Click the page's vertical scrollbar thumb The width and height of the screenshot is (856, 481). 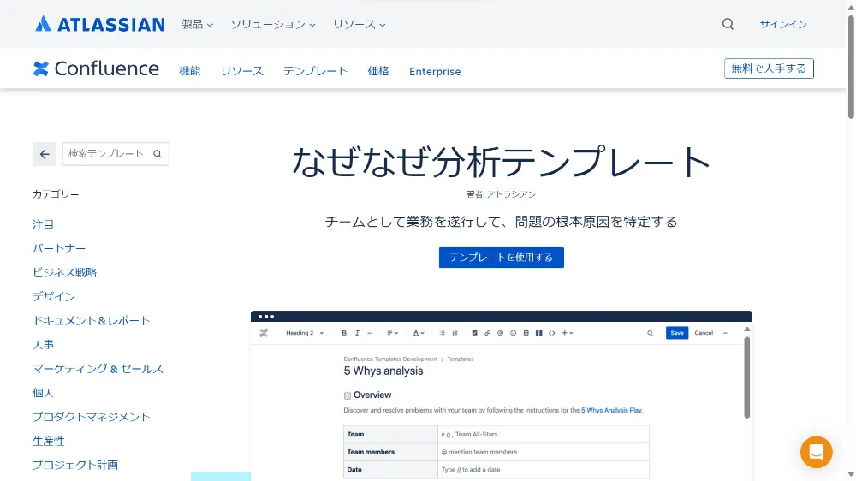coord(851,67)
